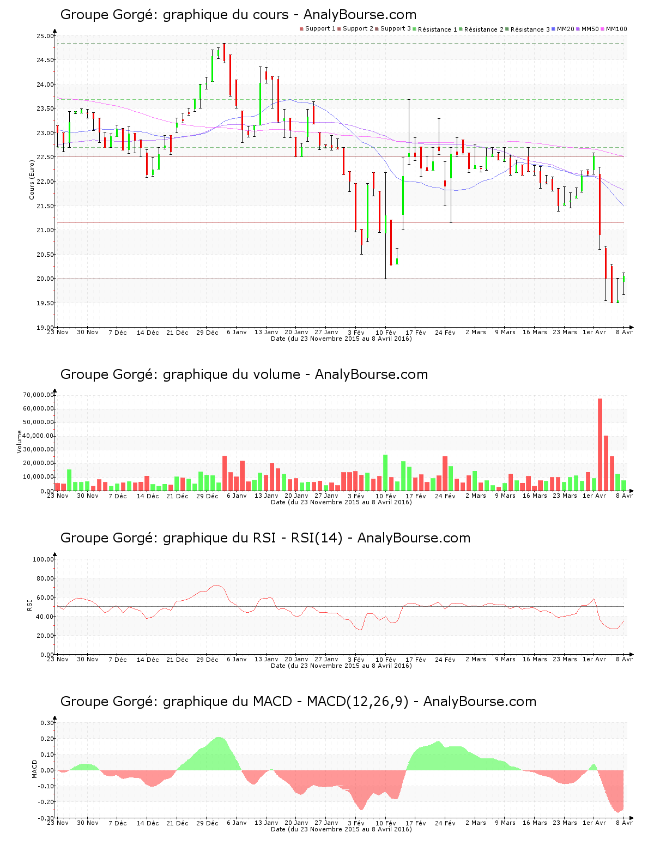Screen dimensions: 654x845
Task: Click '10 Fév' on the price chart axis
Action: [x=386, y=333]
